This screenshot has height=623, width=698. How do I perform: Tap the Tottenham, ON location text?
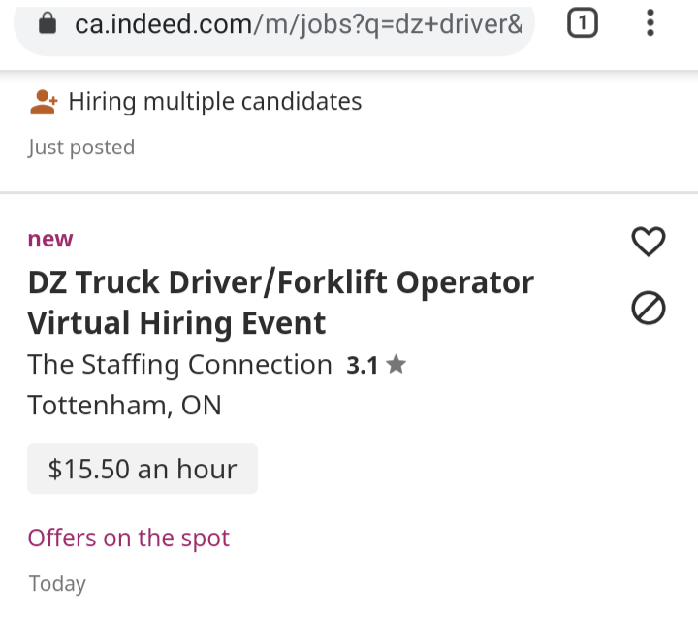coord(124,405)
